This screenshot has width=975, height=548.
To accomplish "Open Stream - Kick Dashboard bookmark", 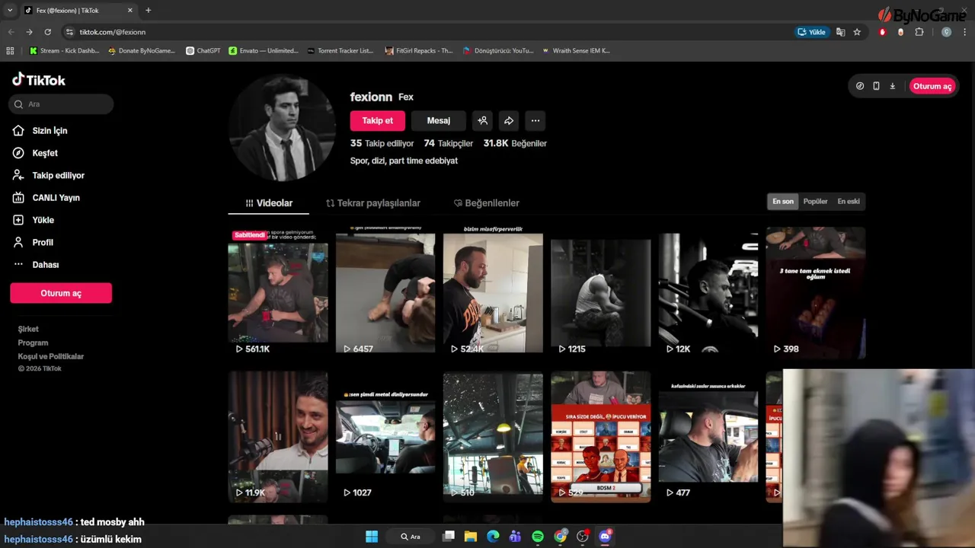I will [64, 51].
